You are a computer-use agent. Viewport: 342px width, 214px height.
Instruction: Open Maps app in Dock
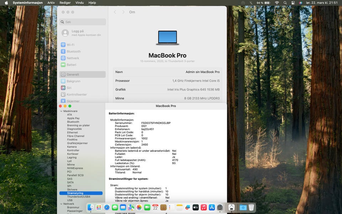(131, 207)
